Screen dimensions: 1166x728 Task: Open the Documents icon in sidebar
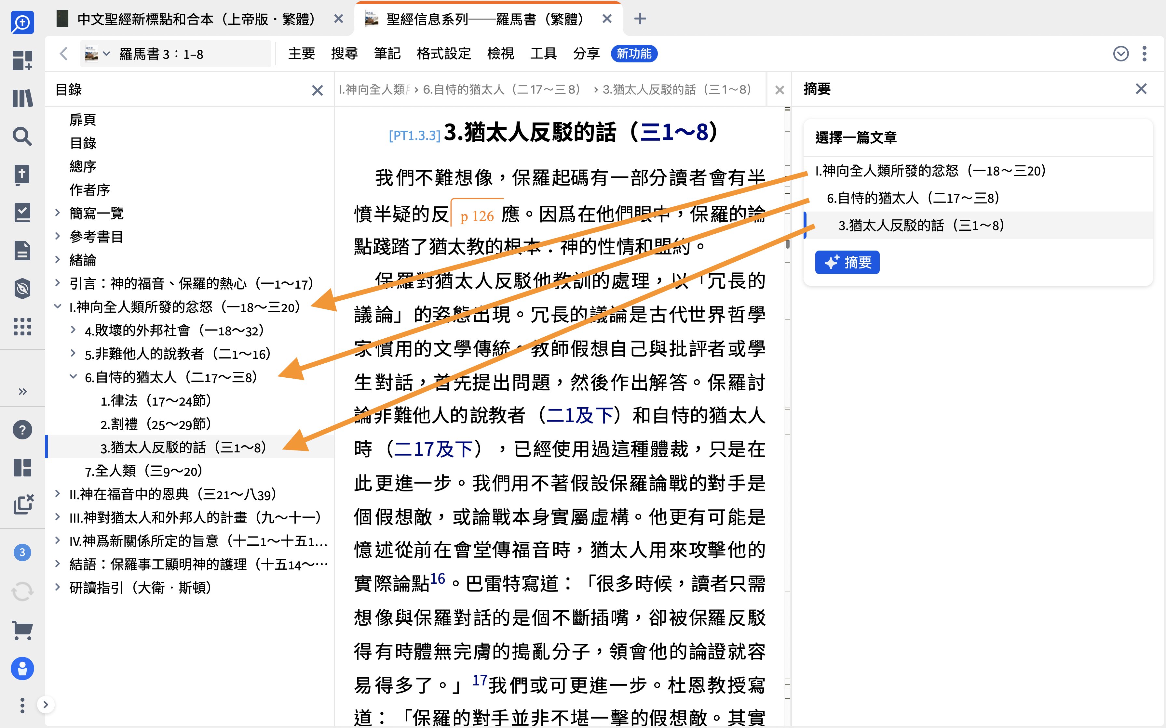click(x=22, y=250)
